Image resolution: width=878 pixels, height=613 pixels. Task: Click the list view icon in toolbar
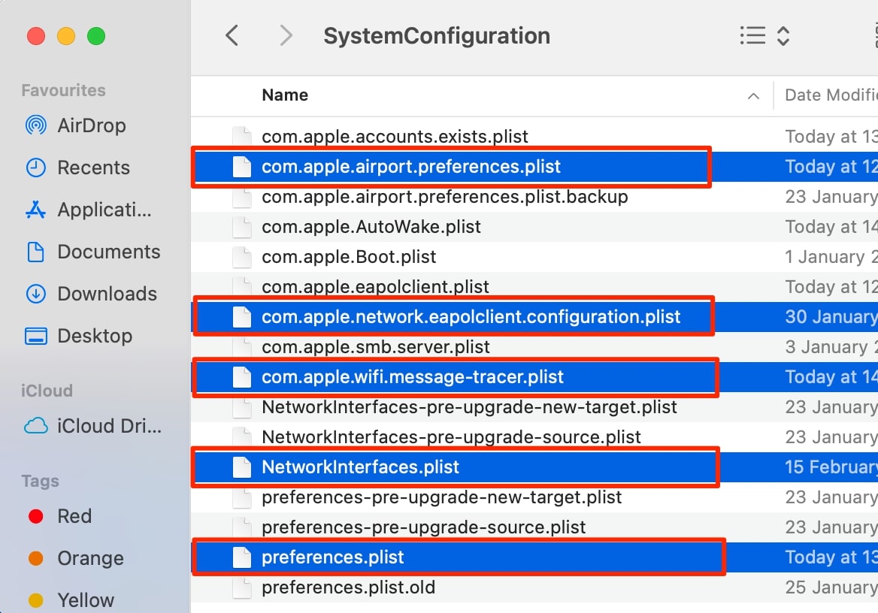(x=752, y=36)
